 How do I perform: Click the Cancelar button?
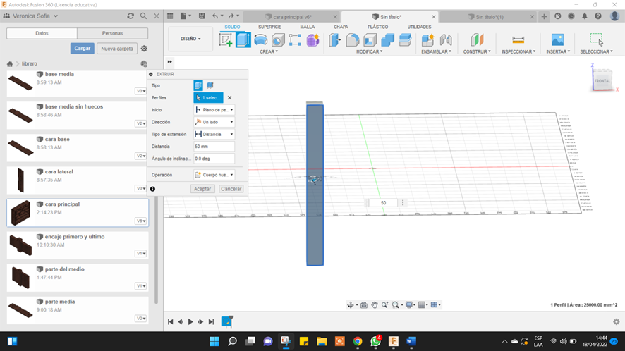(x=231, y=189)
